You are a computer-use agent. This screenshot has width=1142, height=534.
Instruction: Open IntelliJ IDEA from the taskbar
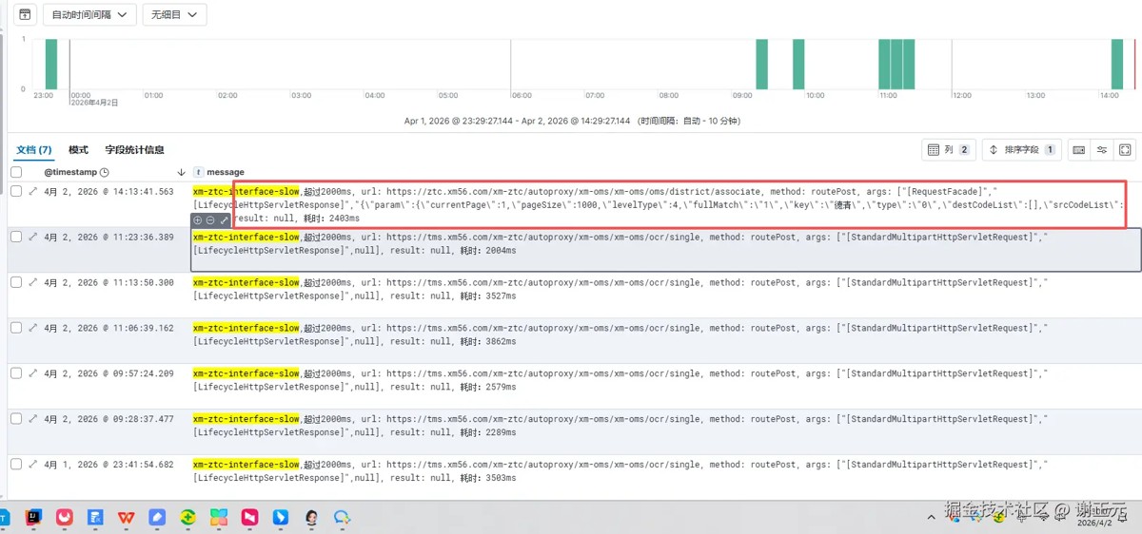click(x=33, y=518)
